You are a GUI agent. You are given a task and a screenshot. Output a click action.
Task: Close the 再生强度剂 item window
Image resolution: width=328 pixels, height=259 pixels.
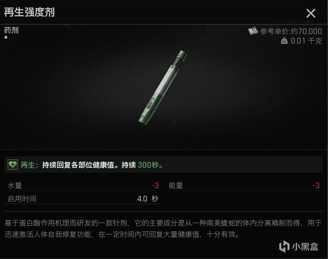311,13
